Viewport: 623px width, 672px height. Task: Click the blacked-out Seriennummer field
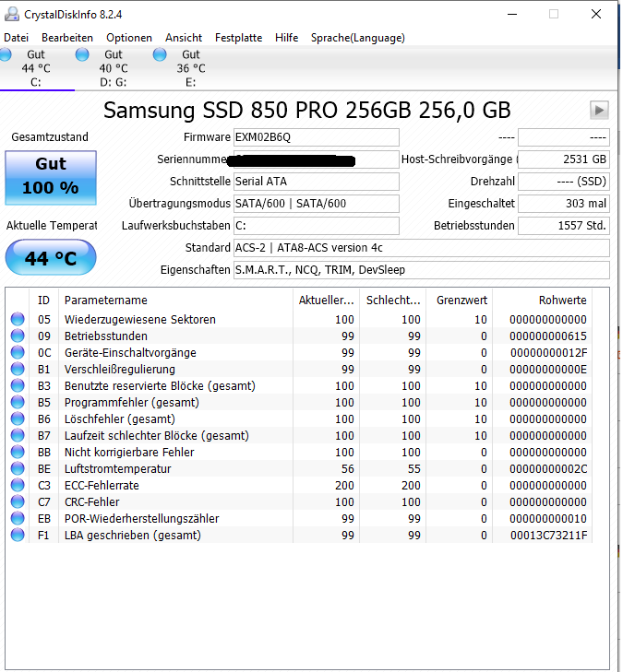(317, 159)
